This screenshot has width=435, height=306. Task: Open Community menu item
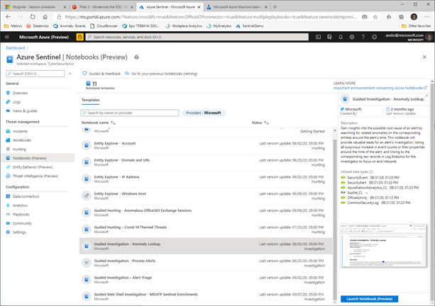(x=22, y=223)
